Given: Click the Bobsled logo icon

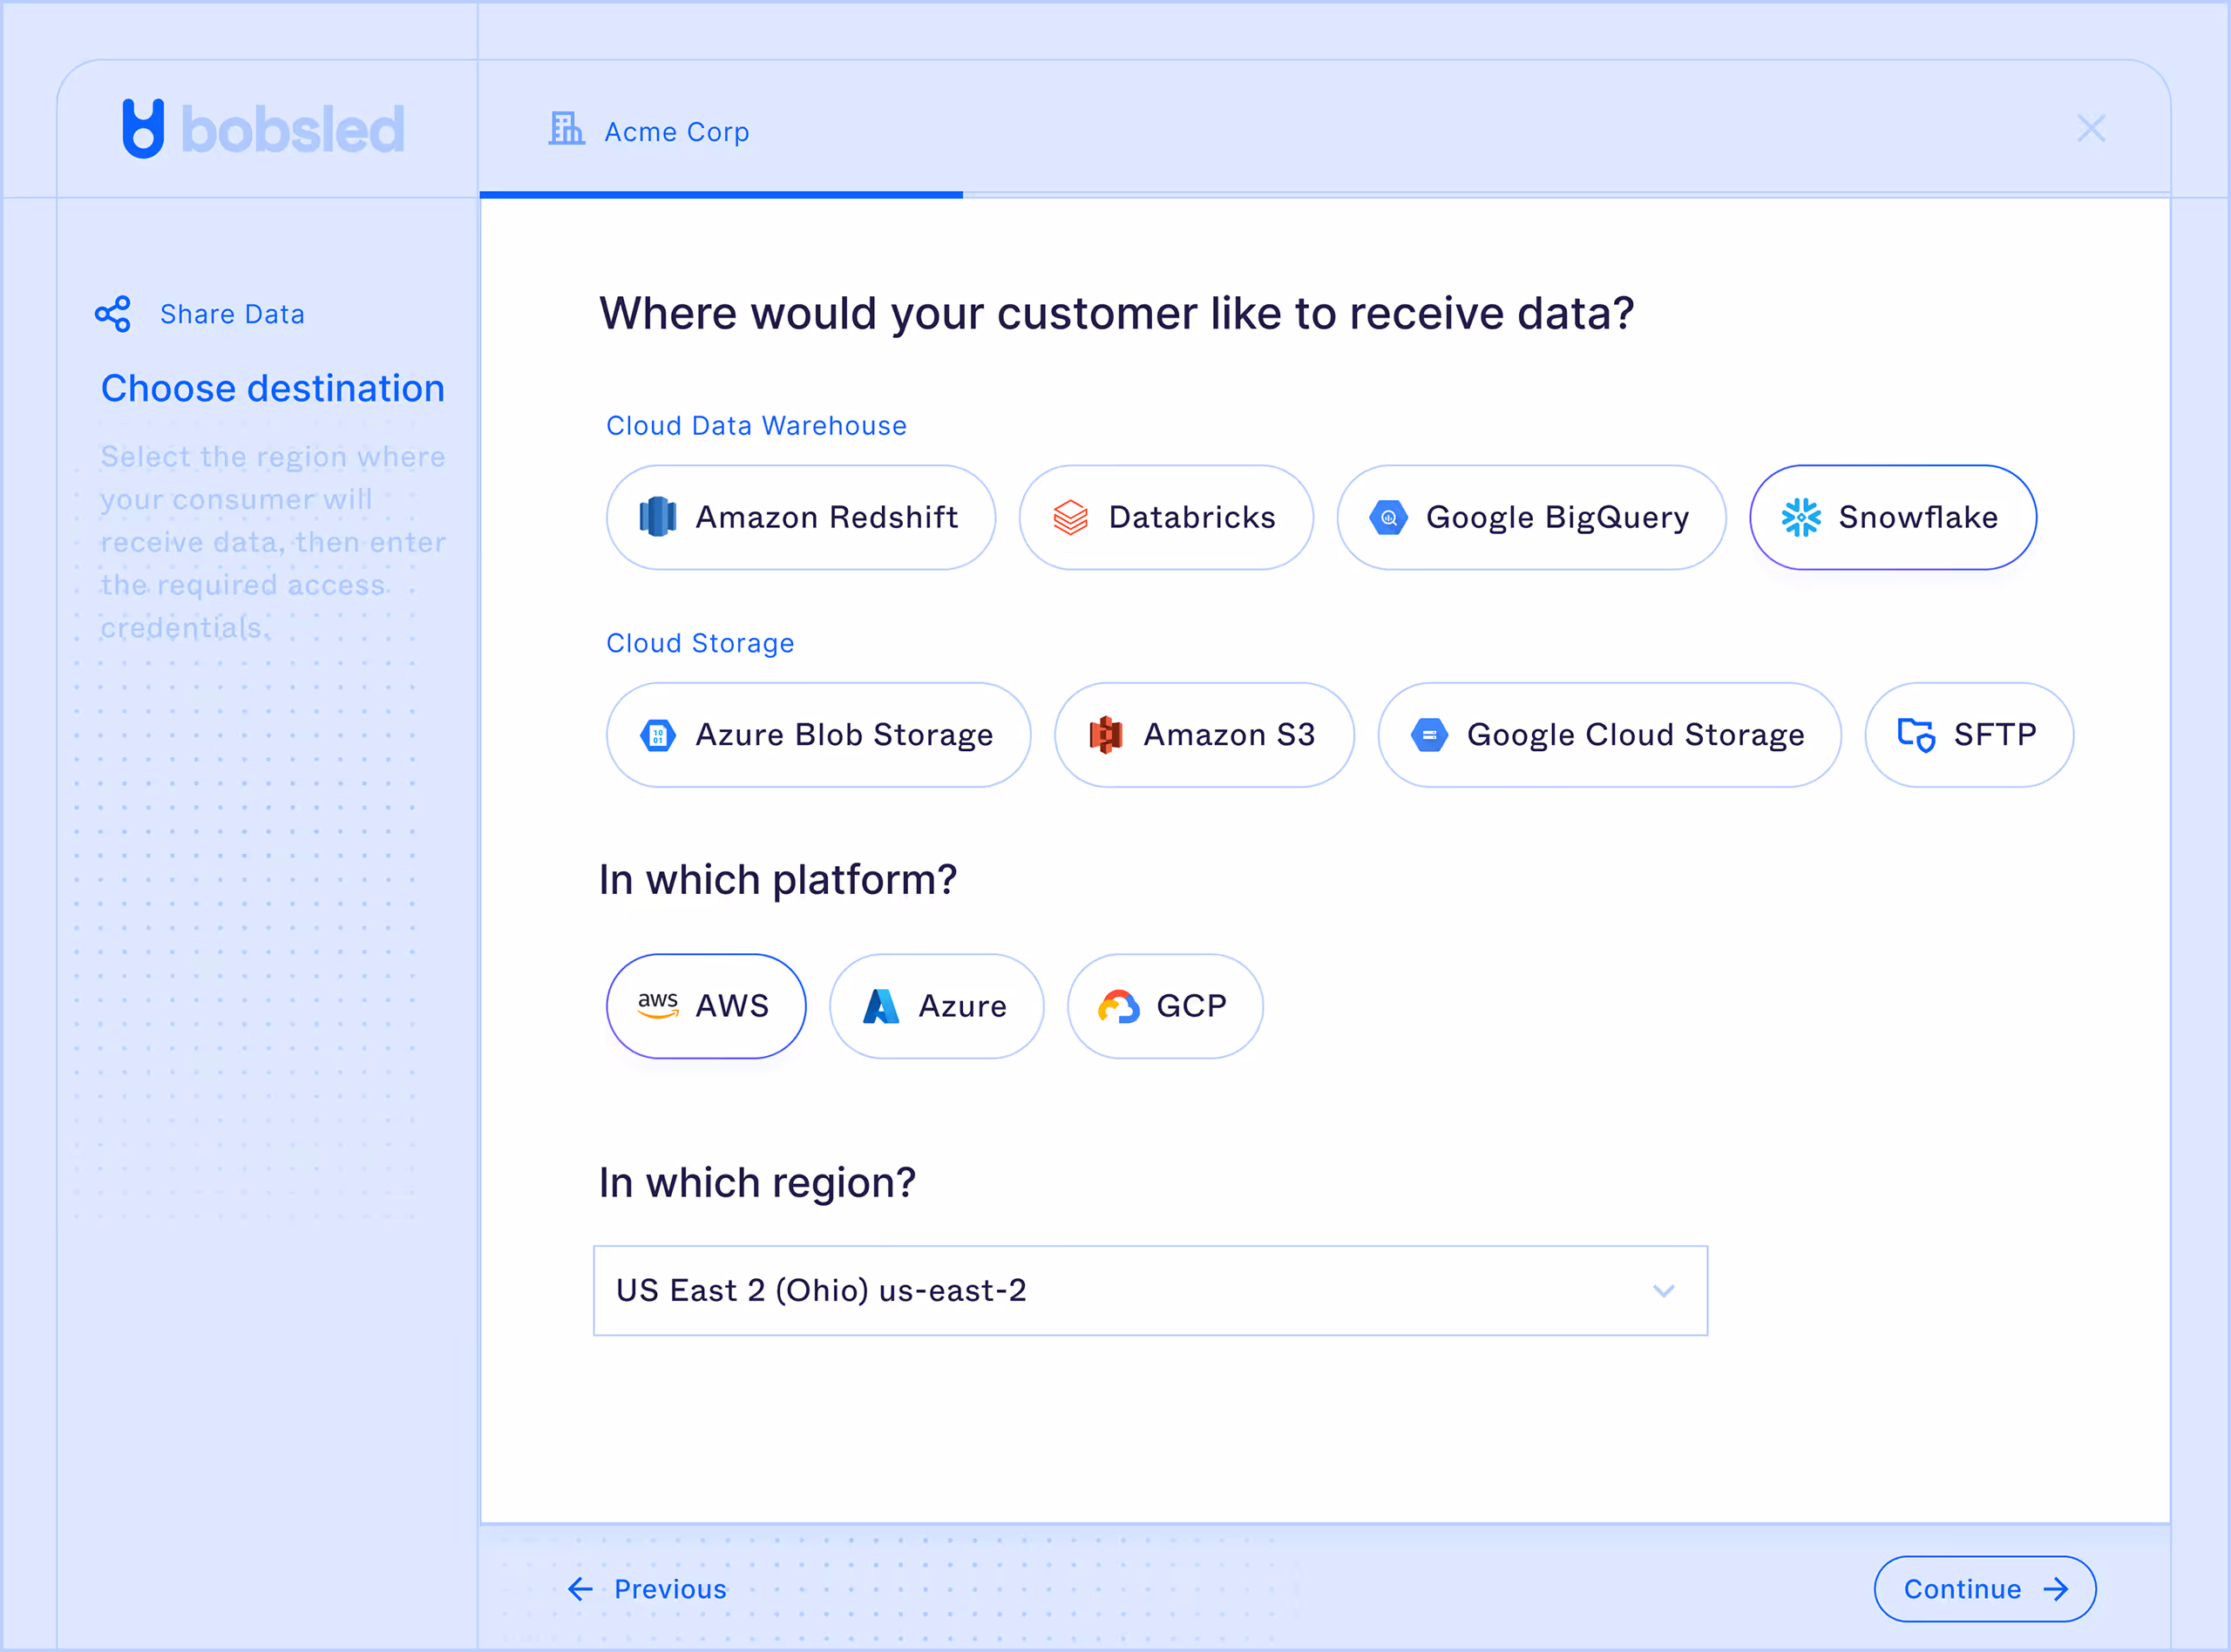Looking at the screenshot, I should [x=143, y=128].
